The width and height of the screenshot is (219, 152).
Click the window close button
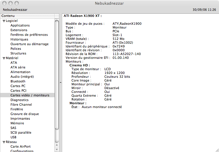point(4,3)
